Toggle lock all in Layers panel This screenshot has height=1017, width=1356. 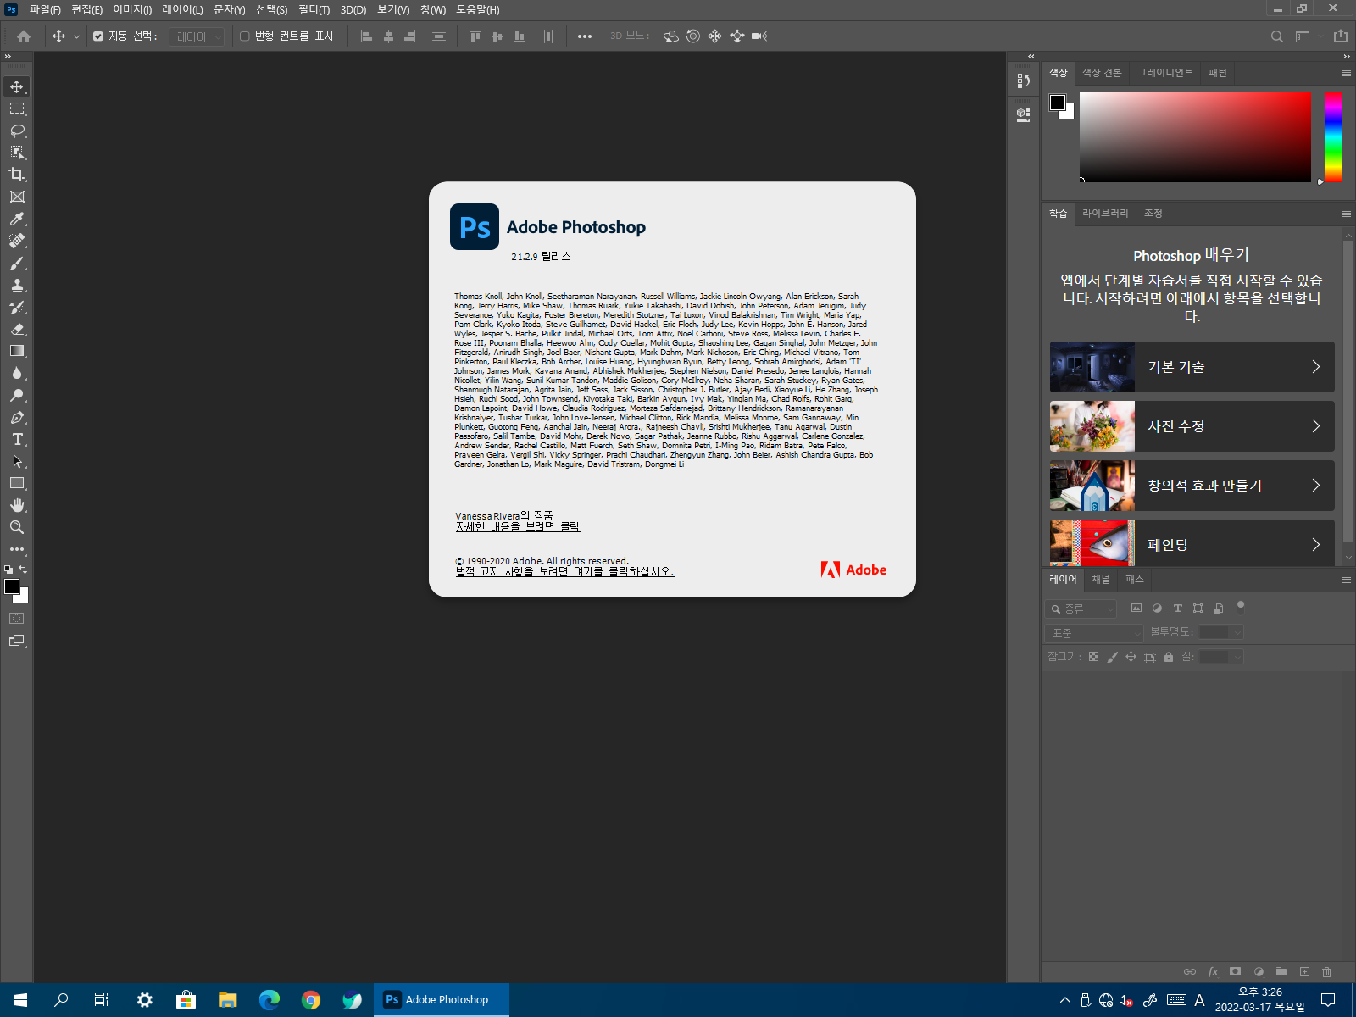[x=1169, y=657]
